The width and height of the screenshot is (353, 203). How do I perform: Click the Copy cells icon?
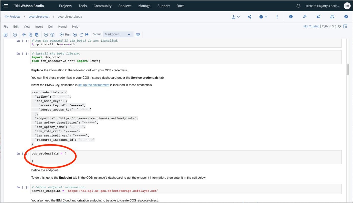(30, 34)
